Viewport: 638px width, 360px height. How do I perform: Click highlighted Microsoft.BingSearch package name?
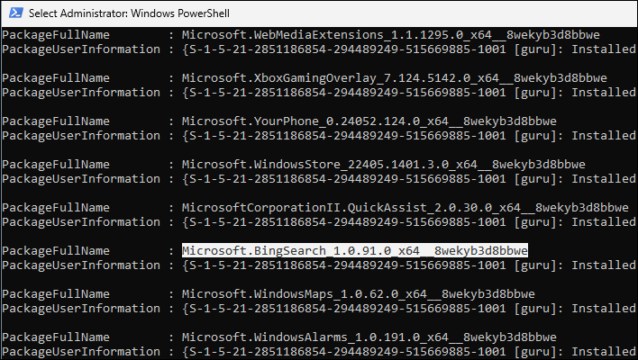[x=355, y=251]
